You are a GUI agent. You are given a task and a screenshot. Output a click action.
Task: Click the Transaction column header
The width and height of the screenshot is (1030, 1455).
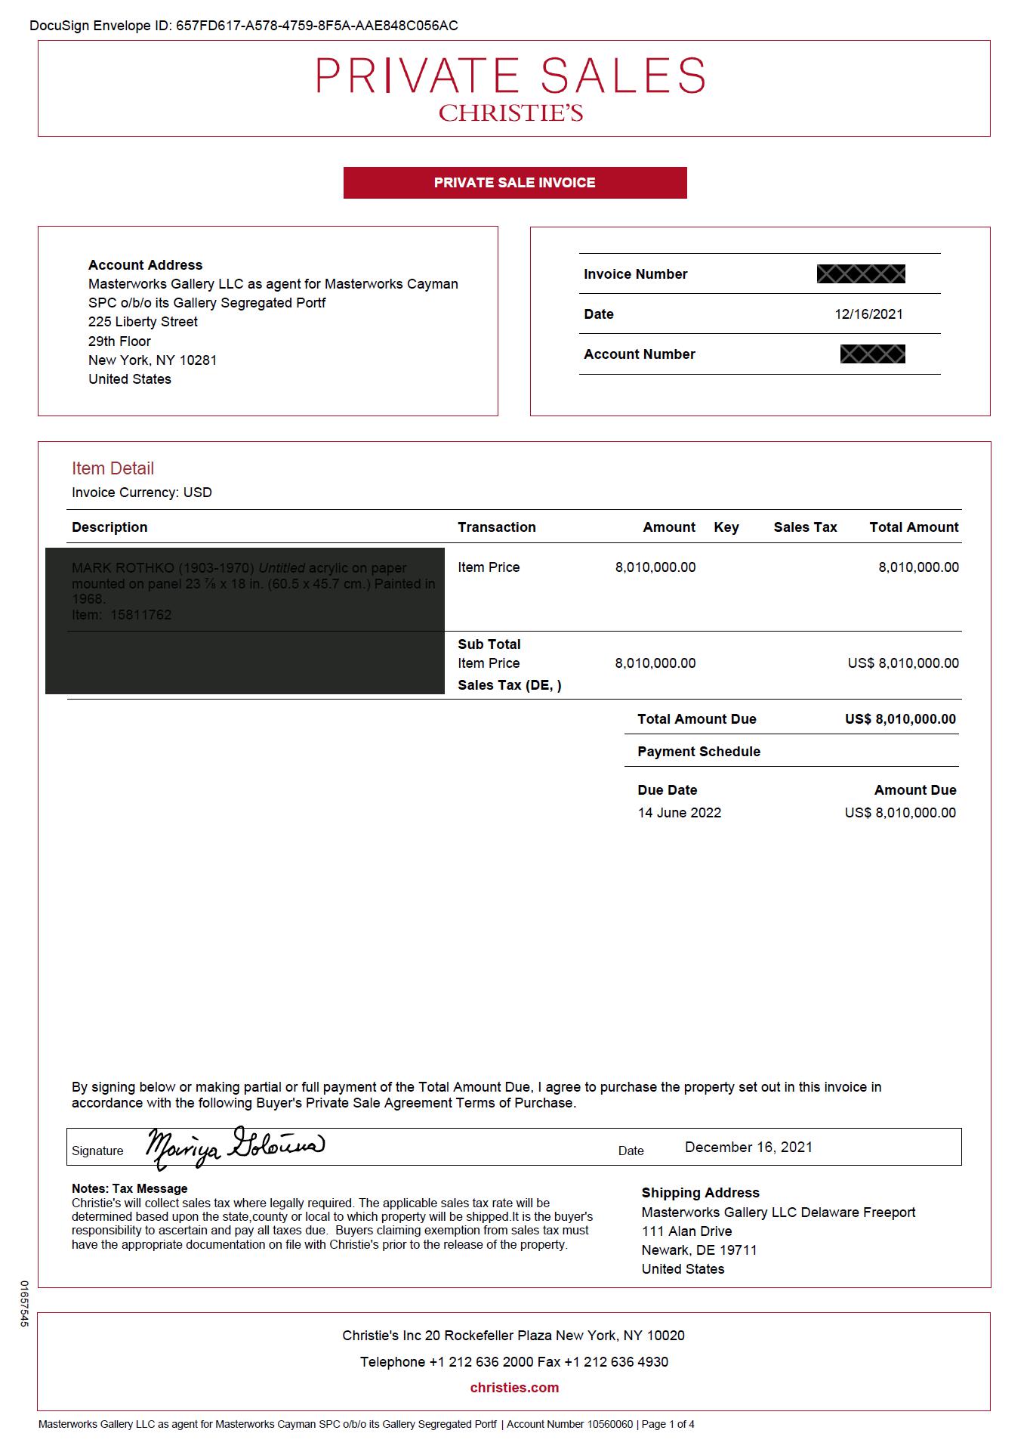click(x=496, y=527)
